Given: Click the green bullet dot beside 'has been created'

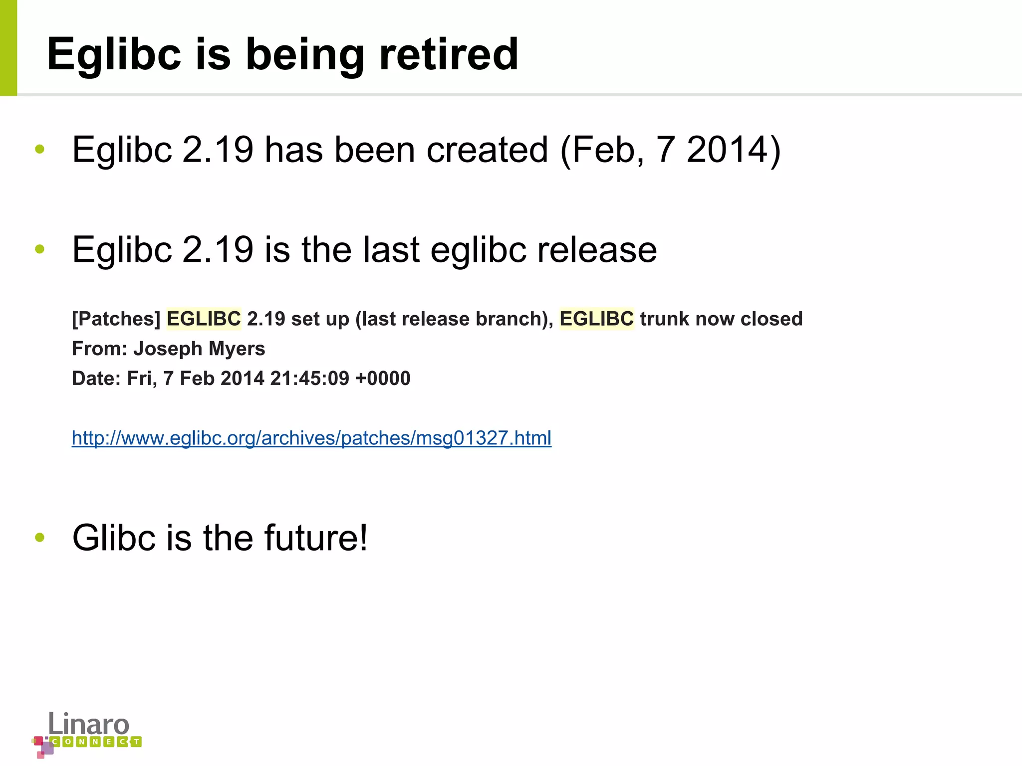Looking at the screenshot, I should 40,149.
